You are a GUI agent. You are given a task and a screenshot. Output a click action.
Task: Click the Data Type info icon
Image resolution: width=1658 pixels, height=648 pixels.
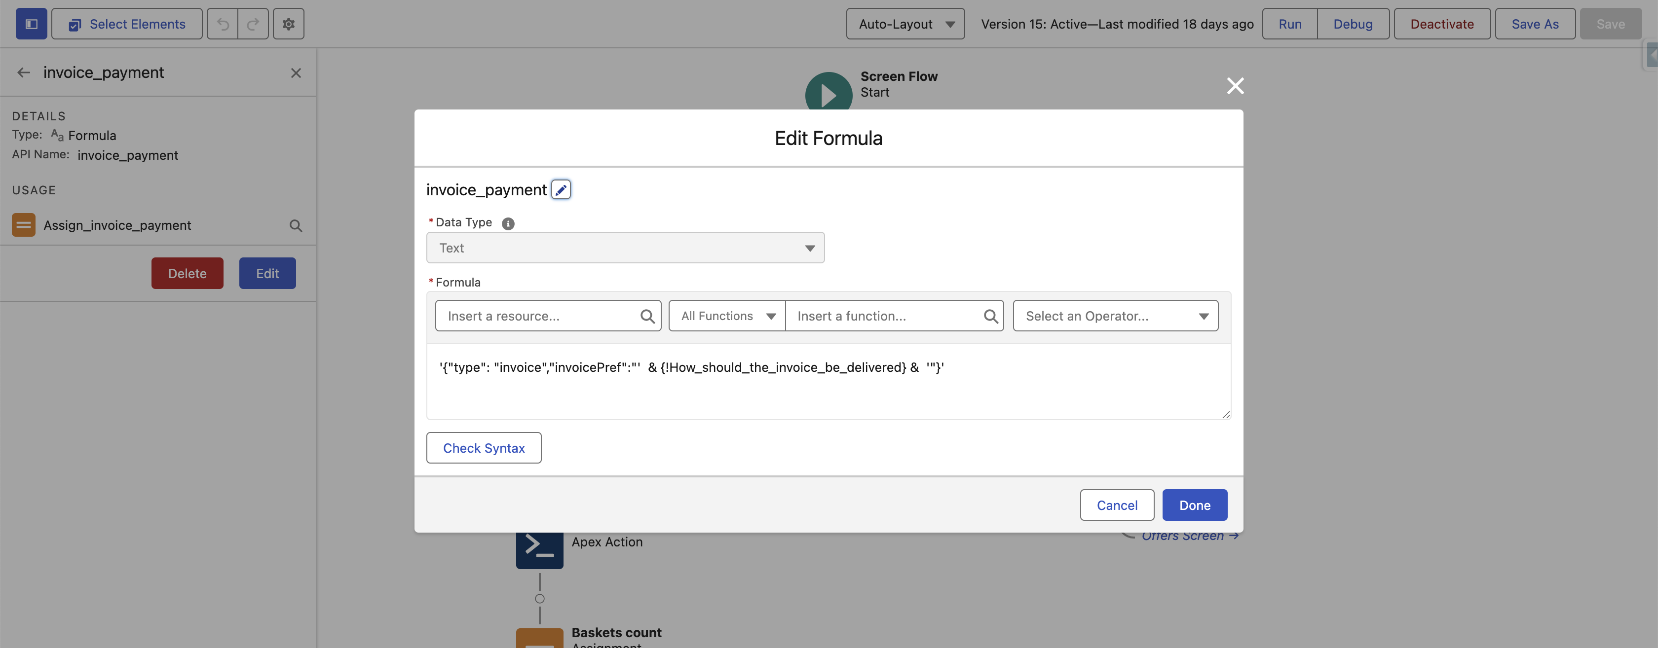(x=508, y=223)
